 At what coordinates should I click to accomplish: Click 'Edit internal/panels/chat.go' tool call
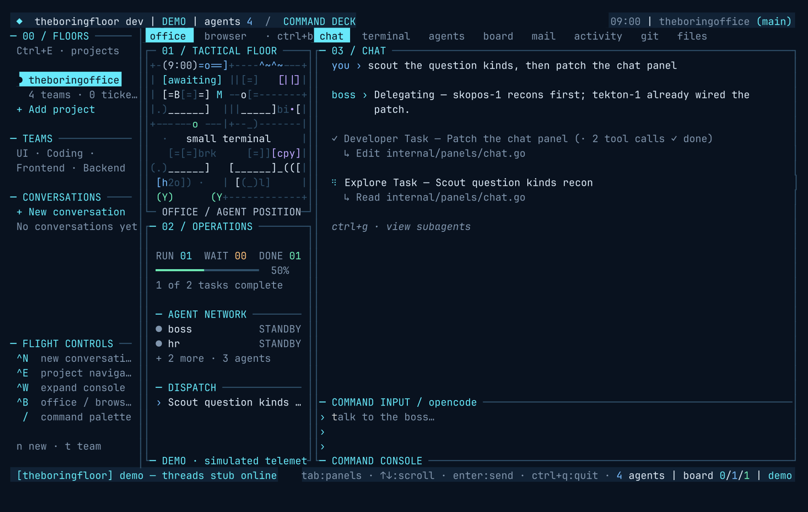pos(435,154)
